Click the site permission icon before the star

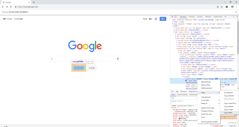218,7
